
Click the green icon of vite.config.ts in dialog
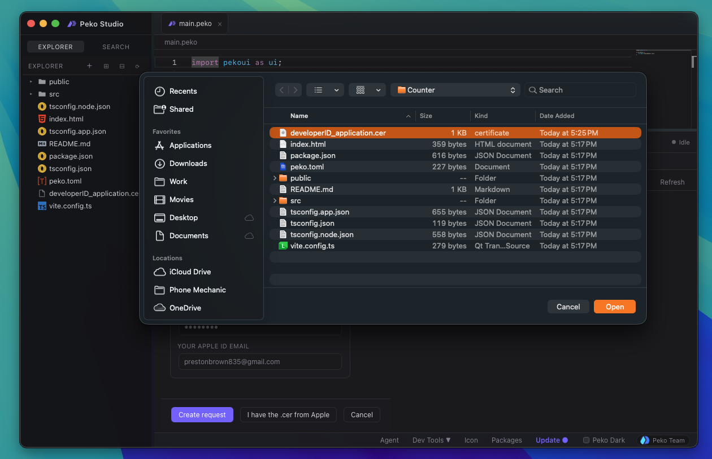(283, 246)
